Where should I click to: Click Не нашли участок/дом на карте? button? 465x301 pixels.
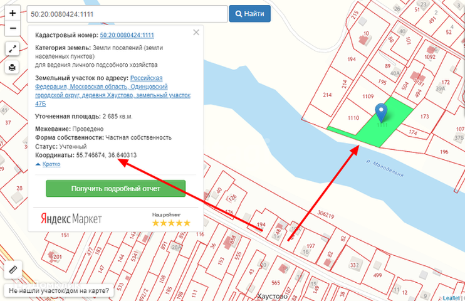[59, 290]
